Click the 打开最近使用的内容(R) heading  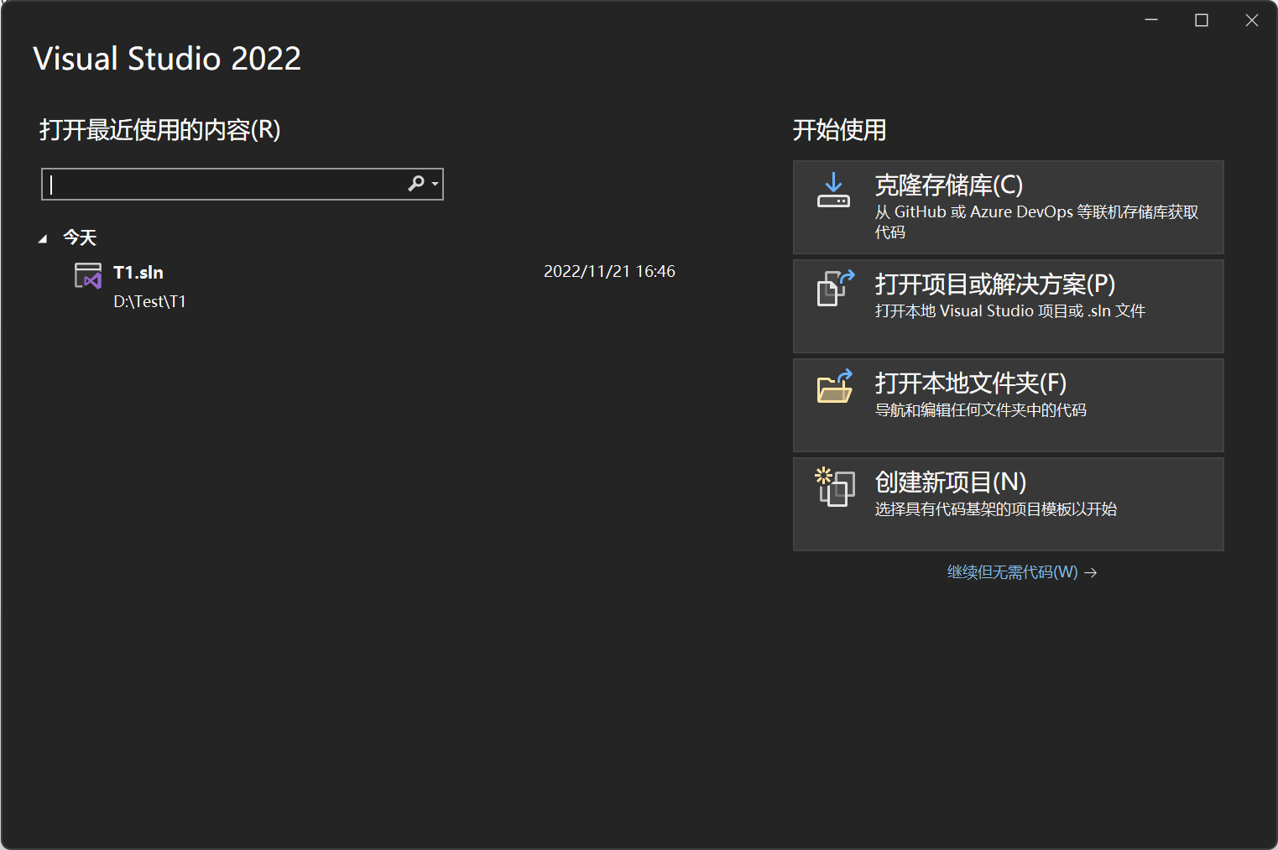point(159,130)
